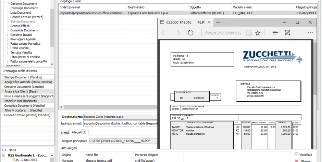Expand the Magazzino tree node
The height and width of the screenshot is (162, 322).
(4, 66)
